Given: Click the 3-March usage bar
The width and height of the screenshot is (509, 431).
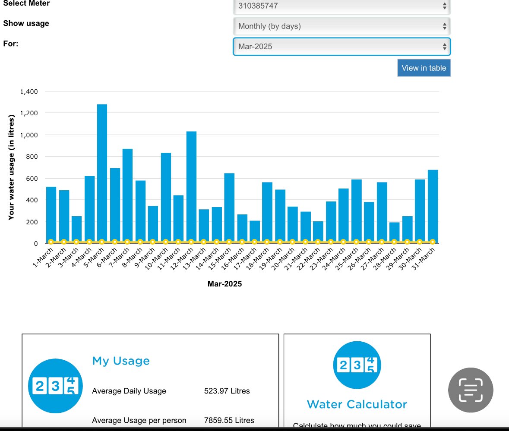Looking at the screenshot, I should (x=76, y=230).
